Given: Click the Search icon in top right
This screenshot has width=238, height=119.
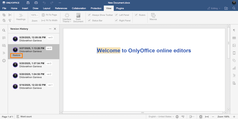Looking at the screenshot, I should coord(234,8).
